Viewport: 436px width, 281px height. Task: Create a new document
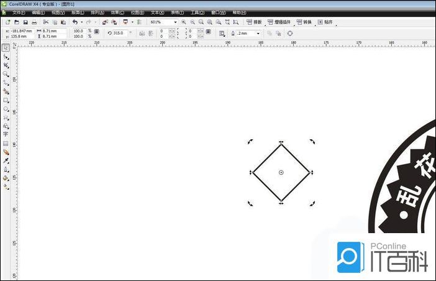[x=8, y=22]
